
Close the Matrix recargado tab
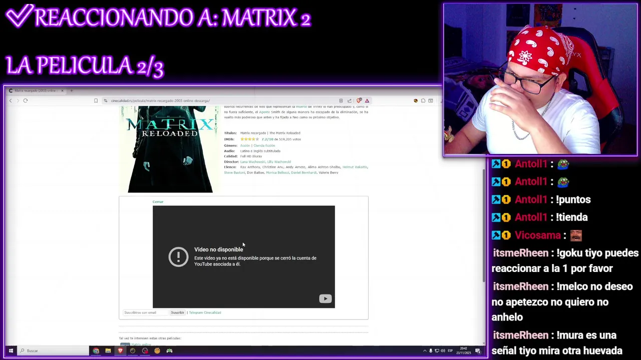click(62, 90)
